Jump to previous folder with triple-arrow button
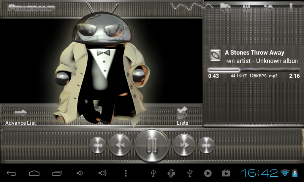Image resolution: width=304 pixels, height=182 pixels. point(98,145)
